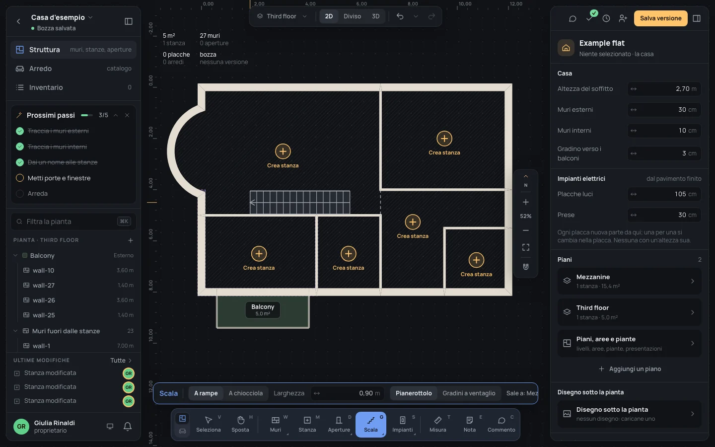The width and height of the screenshot is (715, 447).
Task: Select the Commento tool
Action: pyautogui.click(x=501, y=424)
